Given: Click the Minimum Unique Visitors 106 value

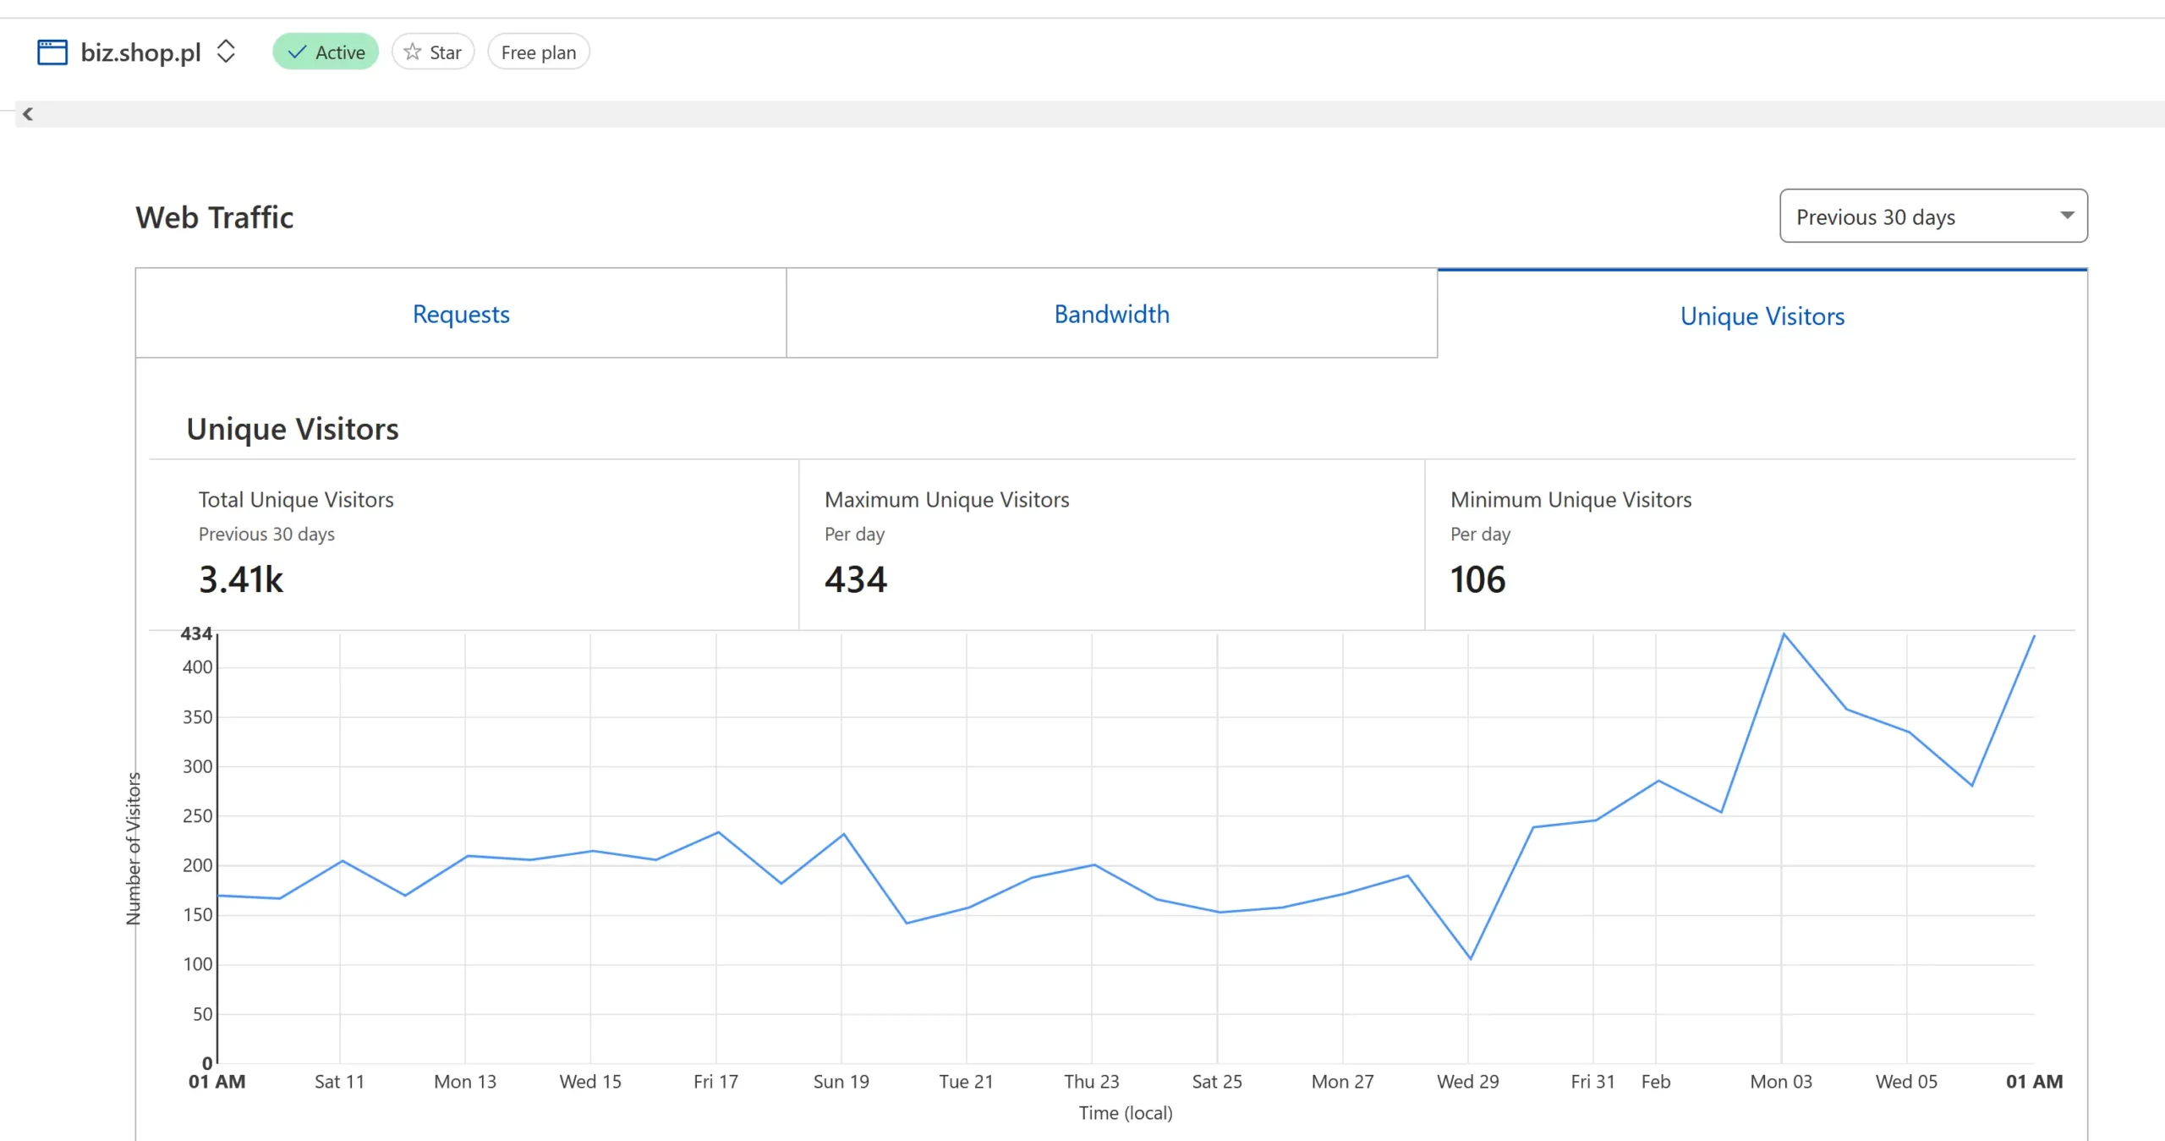Looking at the screenshot, I should [1477, 579].
